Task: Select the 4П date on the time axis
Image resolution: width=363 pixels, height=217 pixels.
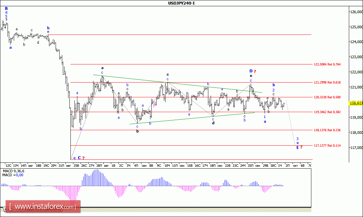Action: coord(136,165)
